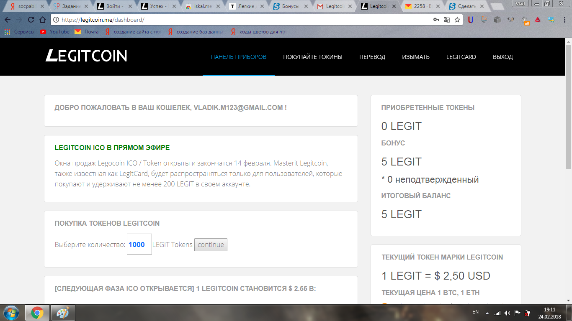This screenshot has height=321, width=572.
Task: Open the YouTube bookmark
Action: click(55, 32)
